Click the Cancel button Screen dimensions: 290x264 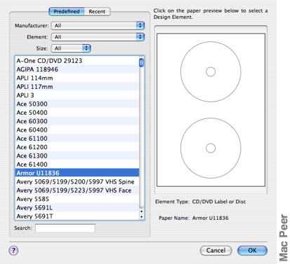(216, 251)
